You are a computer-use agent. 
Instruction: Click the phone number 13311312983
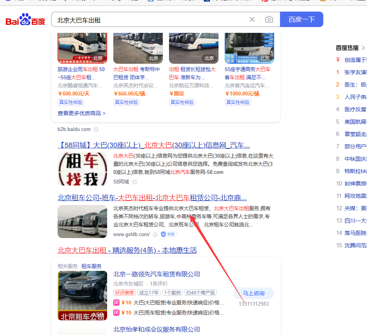pos(254,304)
